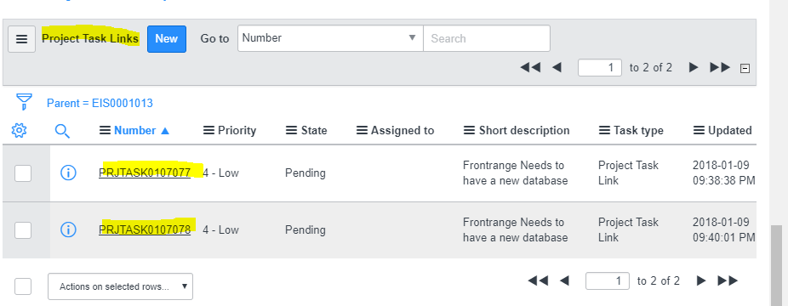Sort by the Number column header
This screenshot has width=788, height=306.
coord(134,130)
